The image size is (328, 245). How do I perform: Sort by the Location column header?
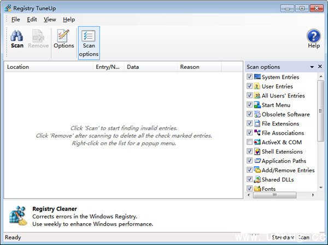tap(49, 67)
